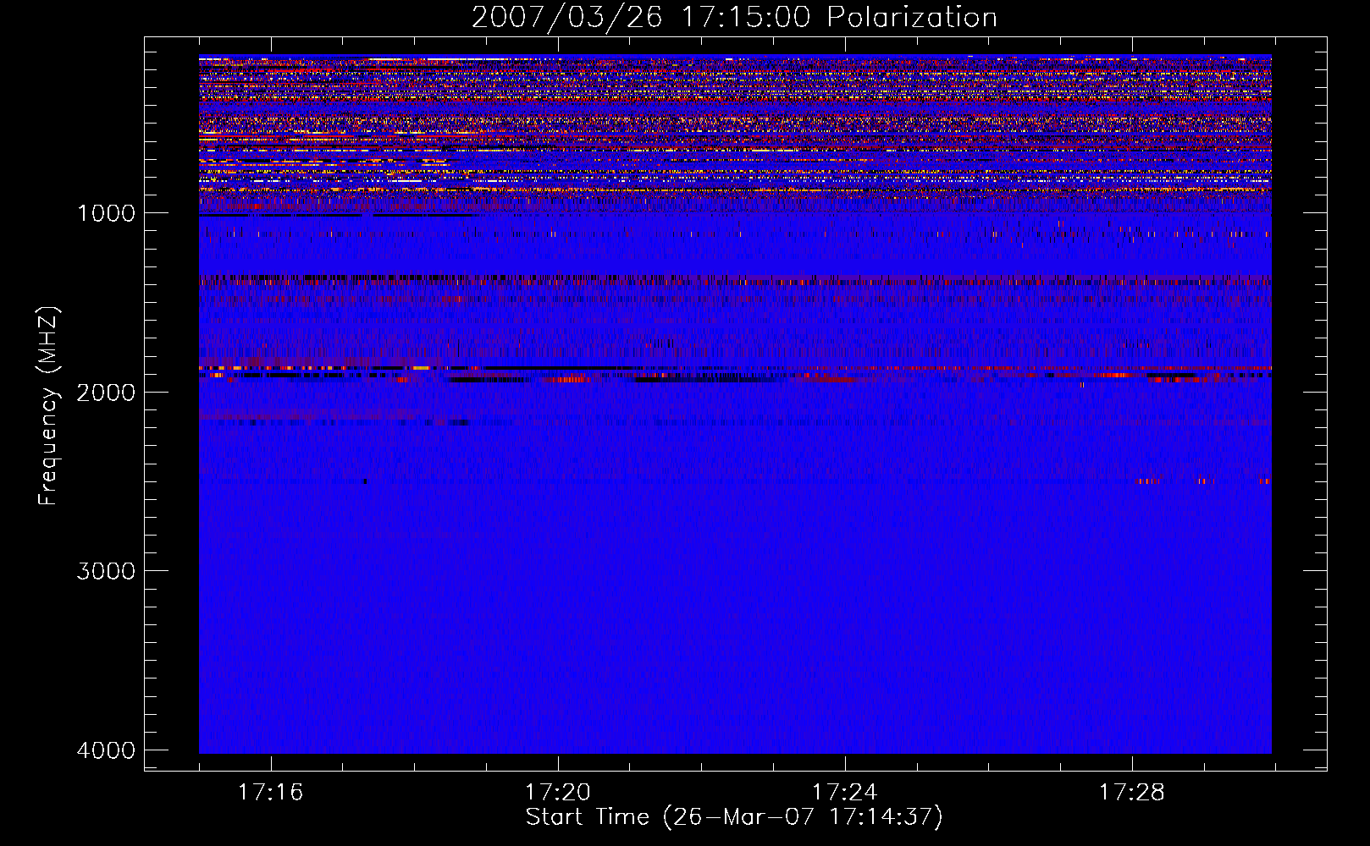Click the 17:28 time tick label
The height and width of the screenshot is (846, 1370).
pyautogui.click(x=1132, y=793)
